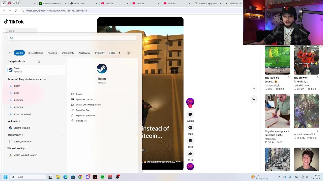This screenshot has width=323, height=181.
Task: Go back with the arrow beside Všetko
Action: coord(10,53)
